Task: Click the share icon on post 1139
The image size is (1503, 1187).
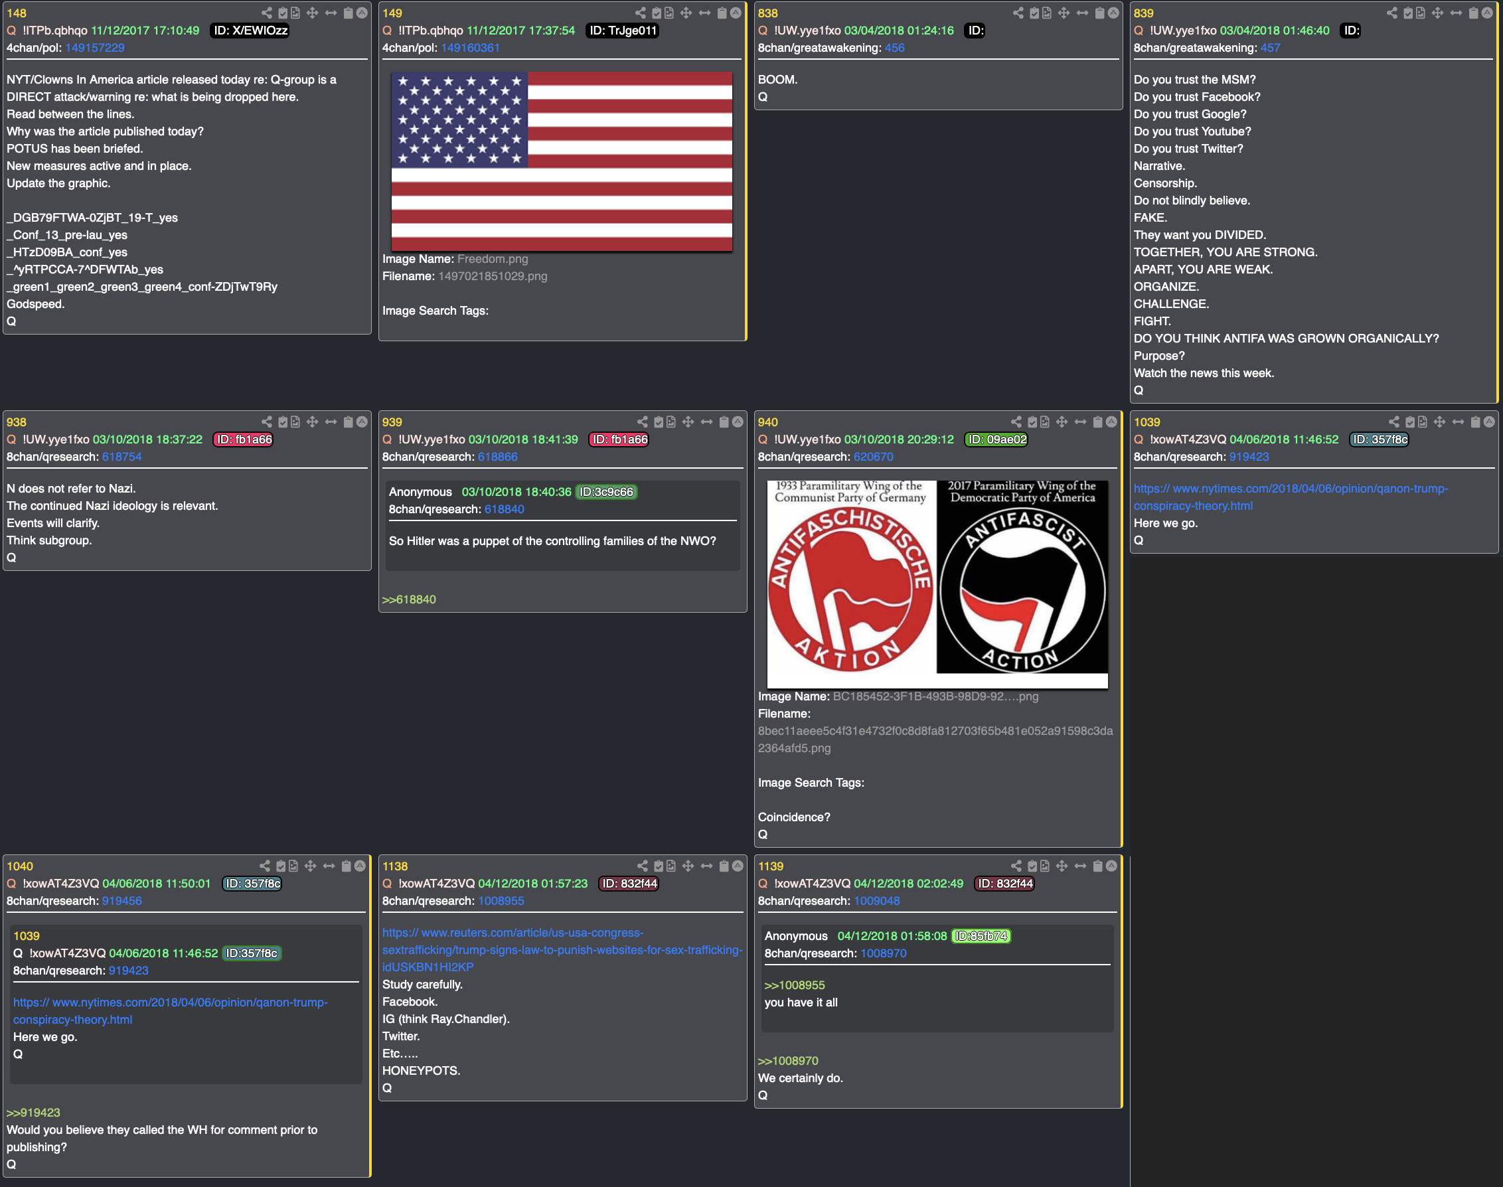Action: (1016, 866)
